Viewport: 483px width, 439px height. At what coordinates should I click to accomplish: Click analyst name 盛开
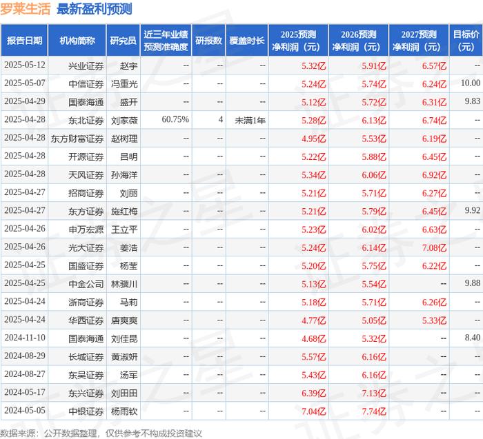(128, 102)
